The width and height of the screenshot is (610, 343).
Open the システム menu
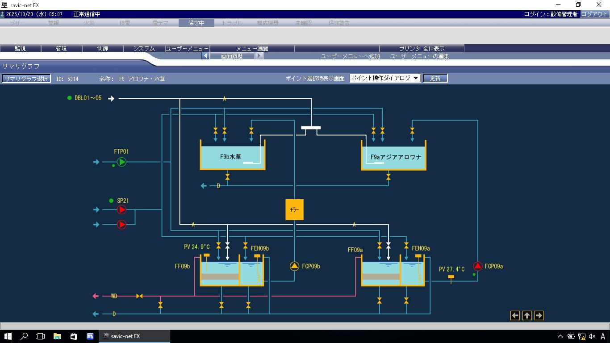point(144,48)
